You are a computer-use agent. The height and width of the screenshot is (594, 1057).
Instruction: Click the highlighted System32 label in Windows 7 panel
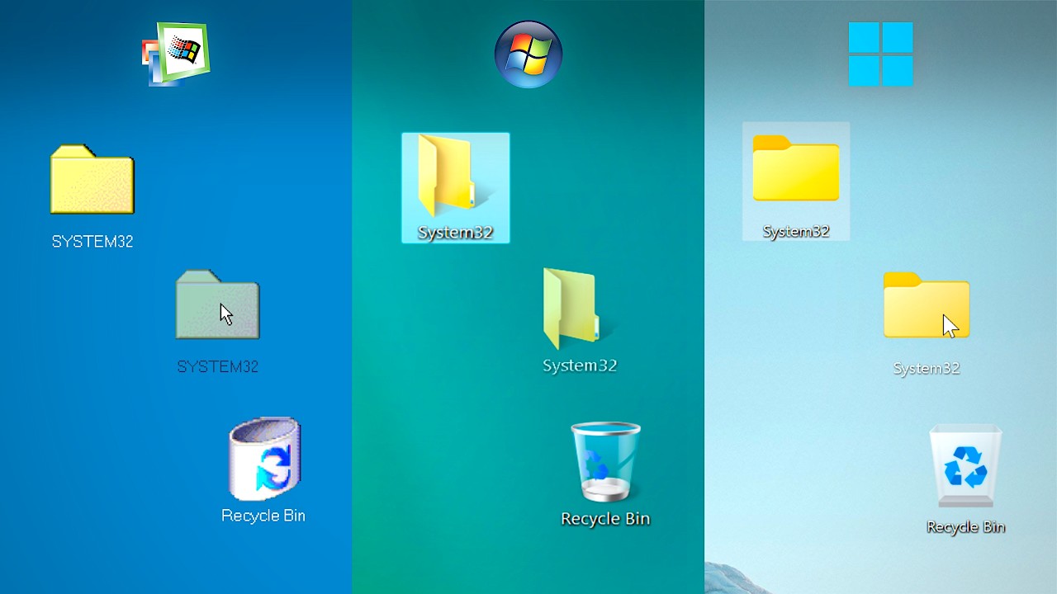coord(456,233)
